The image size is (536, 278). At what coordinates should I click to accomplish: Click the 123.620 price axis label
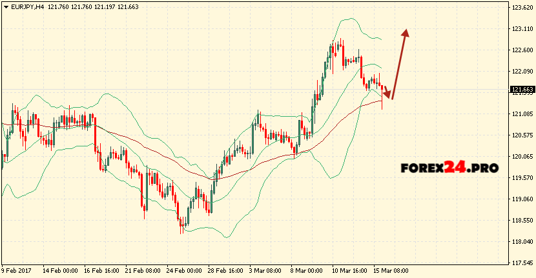(x=522, y=8)
